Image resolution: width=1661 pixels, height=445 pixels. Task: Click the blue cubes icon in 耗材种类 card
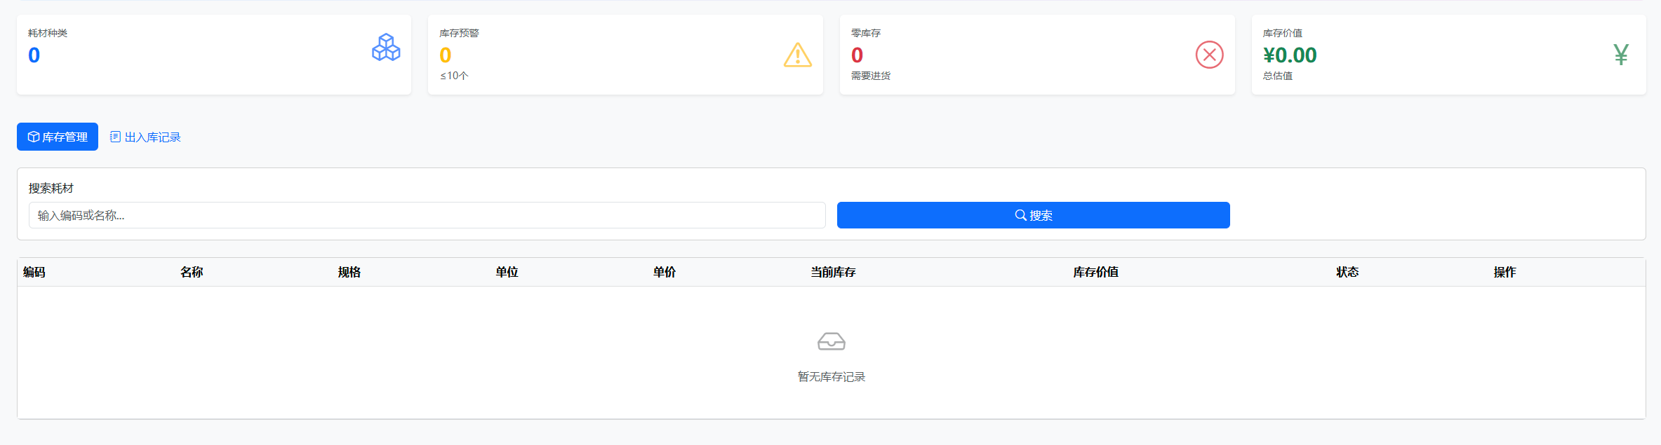386,48
